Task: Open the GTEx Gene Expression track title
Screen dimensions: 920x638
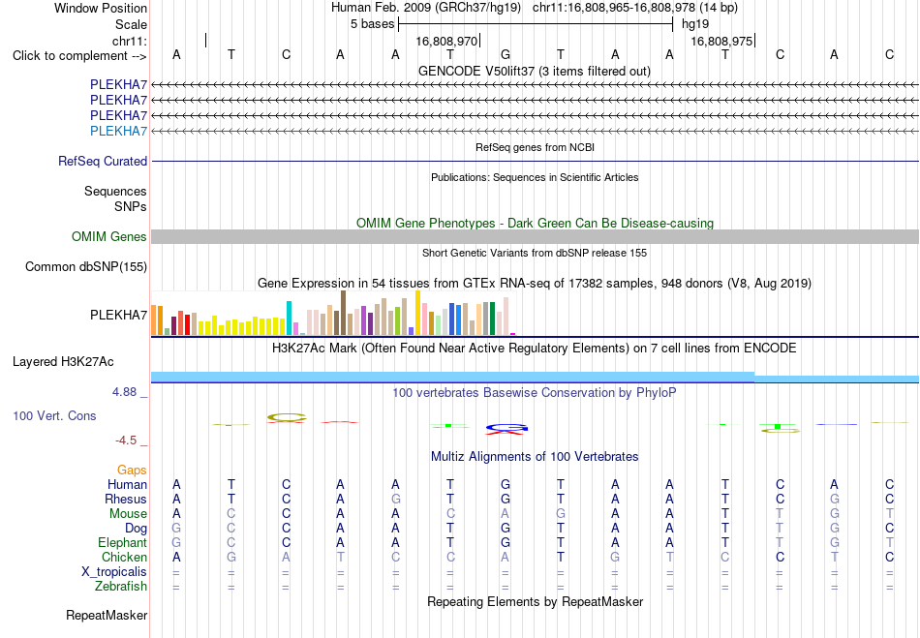Action: point(535,284)
